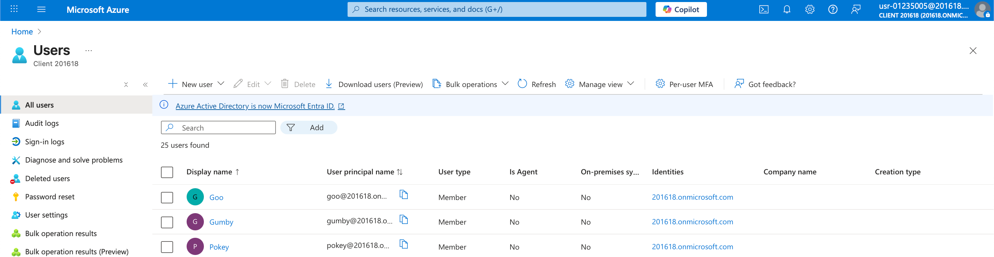Open the Microsoft Entra ID announcement link
Screen dimensions: 994x257
click(x=255, y=106)
